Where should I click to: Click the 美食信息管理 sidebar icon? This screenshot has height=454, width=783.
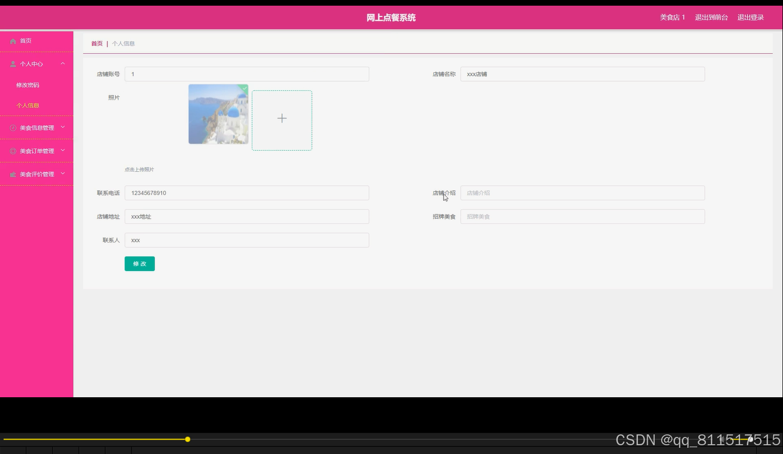(12, 127)
